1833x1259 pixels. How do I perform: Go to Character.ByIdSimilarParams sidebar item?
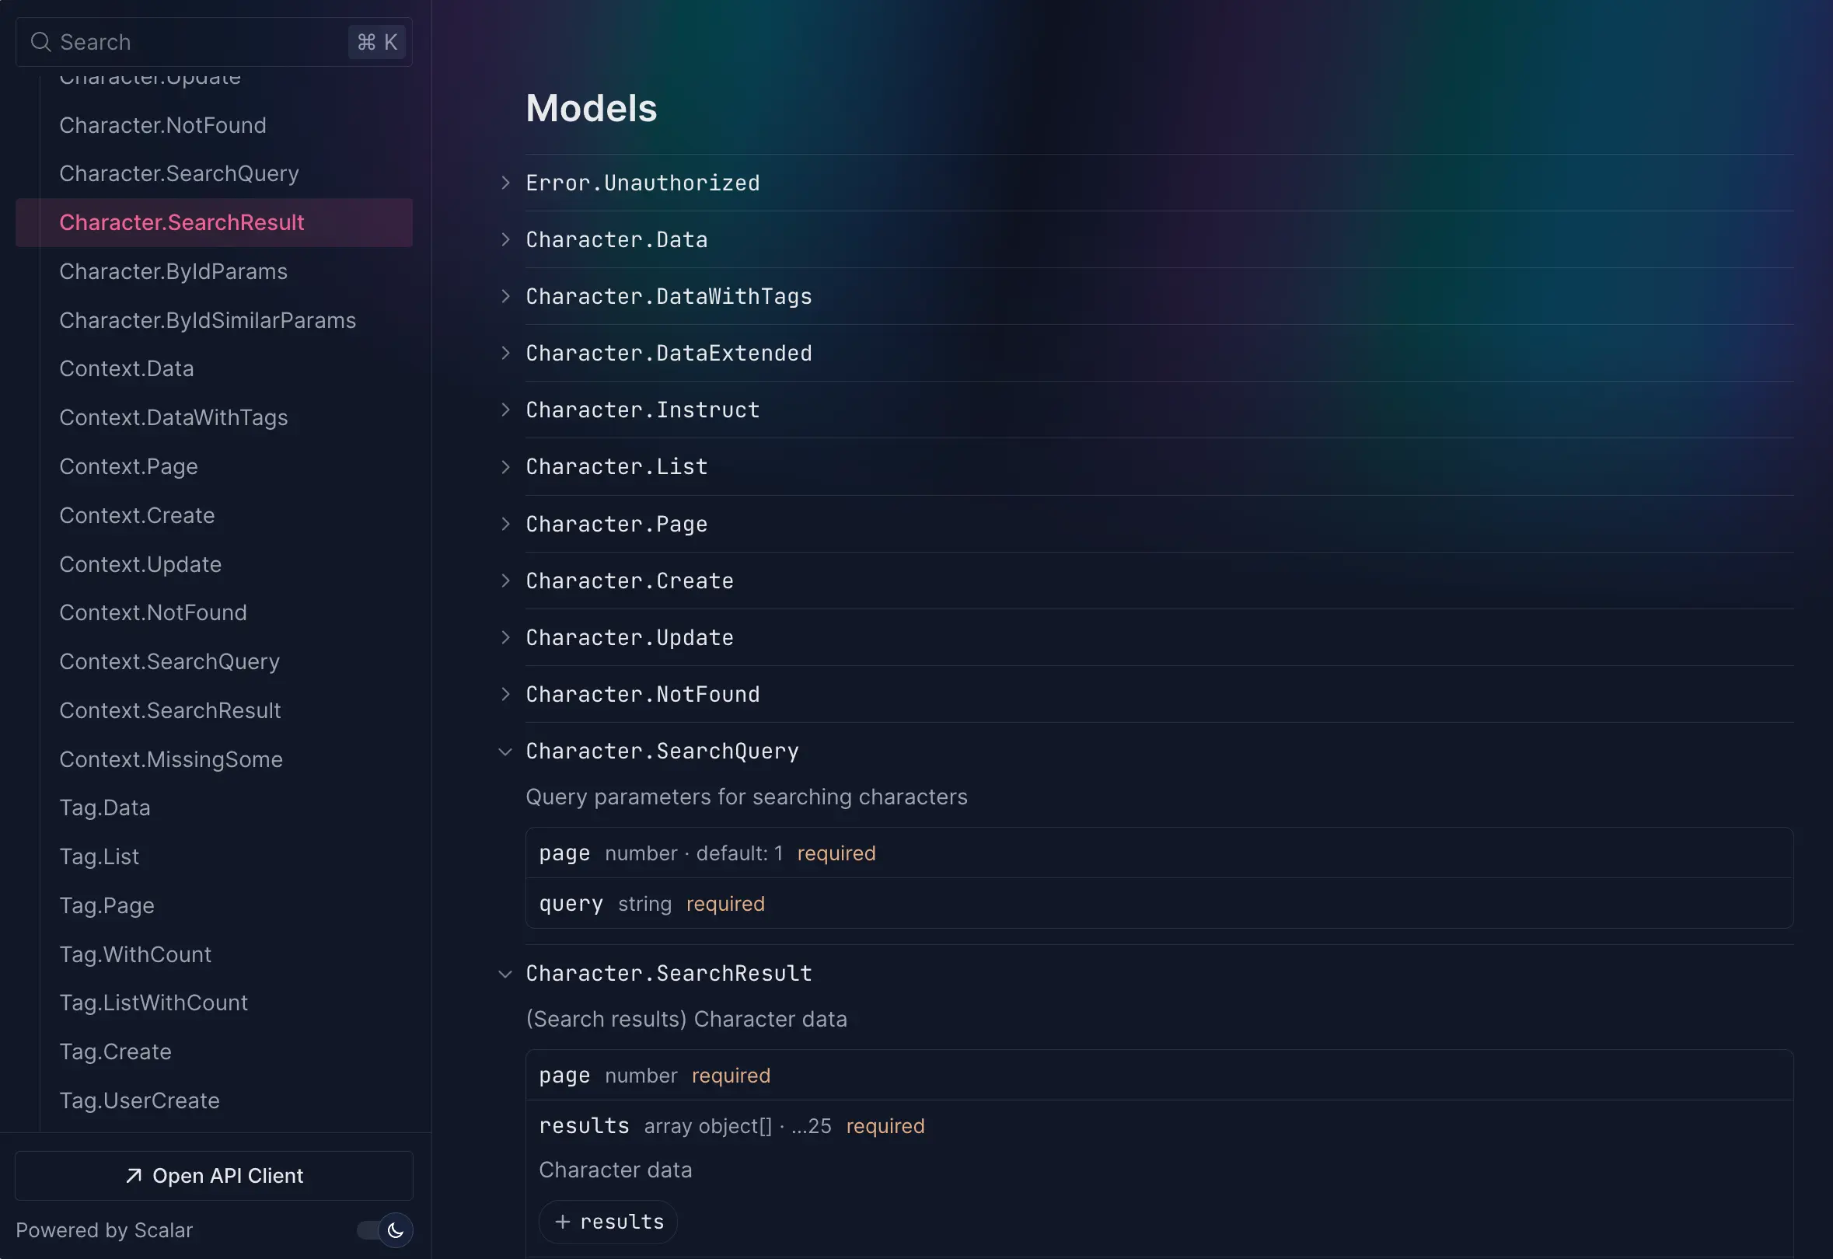[207, 320]
